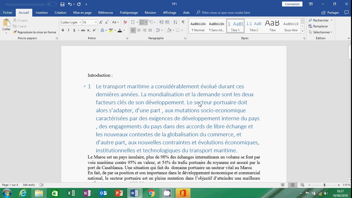This screenshot has width=352, height=198.
Task: Open the Paragraphe dialog launcher
Action: [185, 38]
